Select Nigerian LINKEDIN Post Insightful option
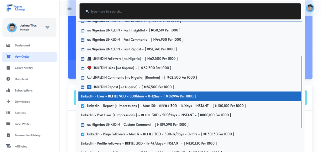The width and height of the screenshot is (321, 152). 190,30
